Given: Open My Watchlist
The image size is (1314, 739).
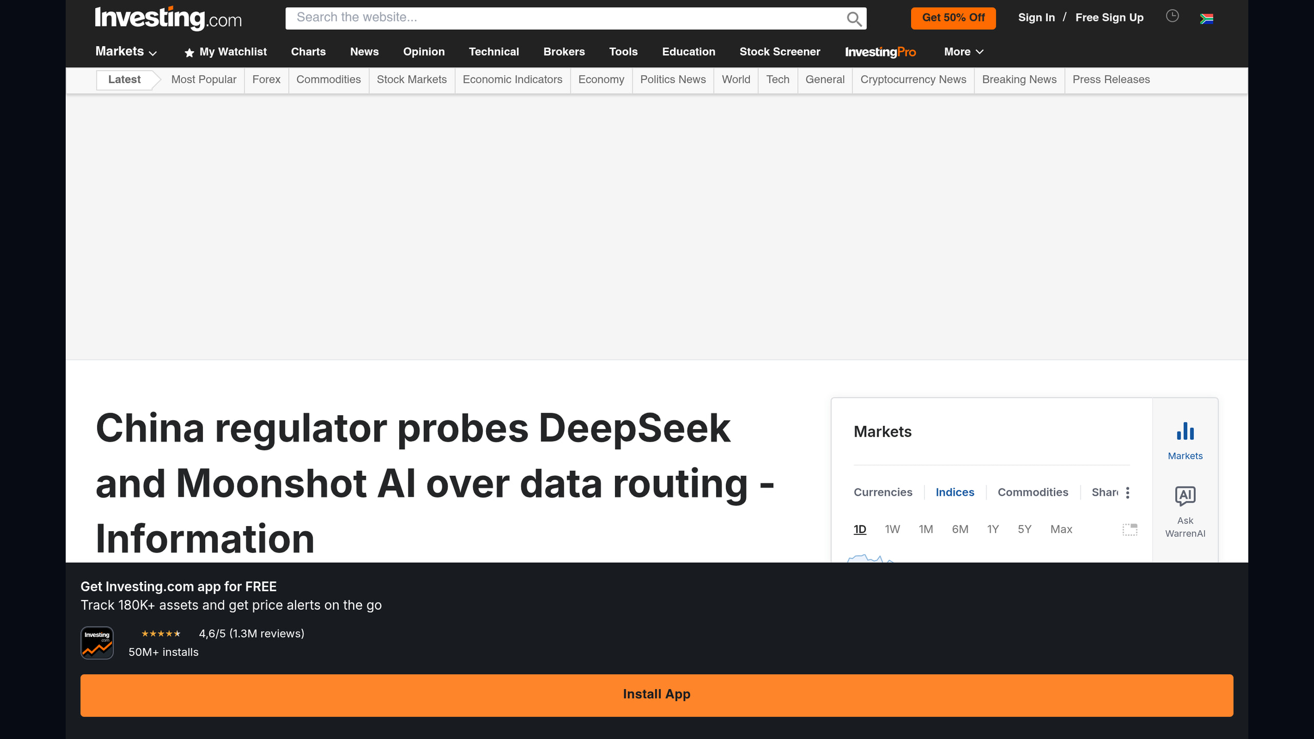Looking at the screenshot, I should (x=225, y=52).
